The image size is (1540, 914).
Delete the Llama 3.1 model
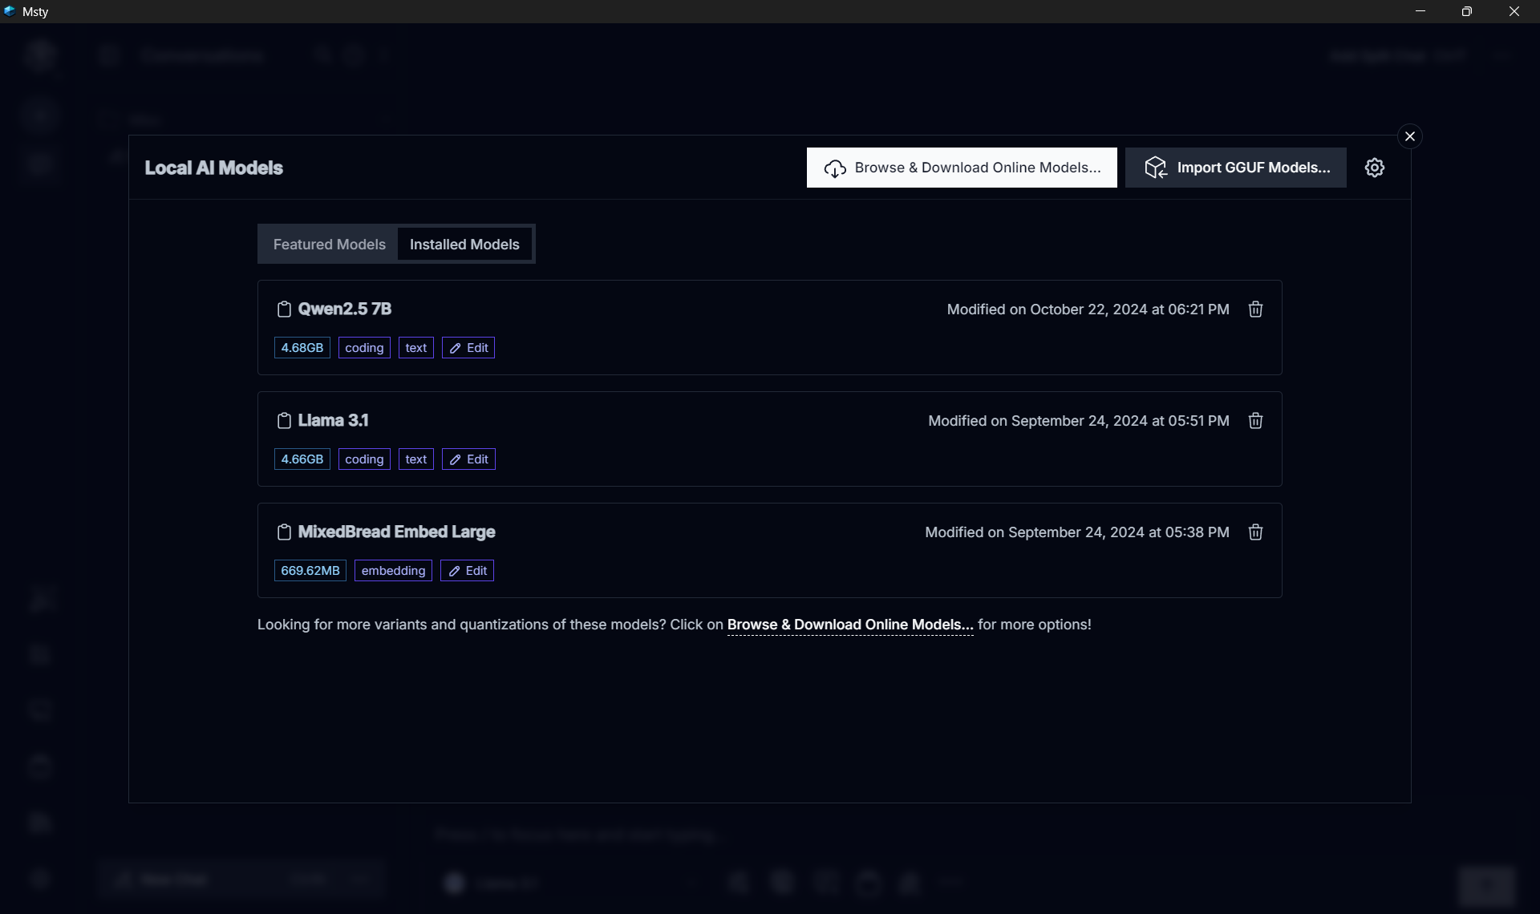click(1255, 421)
